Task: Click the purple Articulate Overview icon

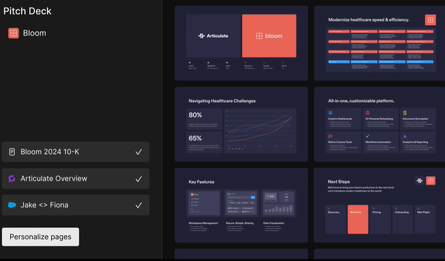Action: click(x=12, y=179)
